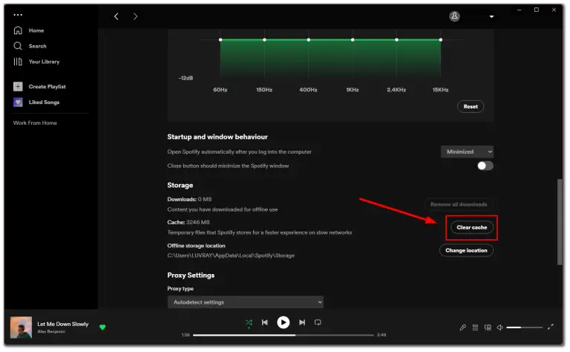Skip to previous track
The image size is (570, 352).
pos(265,322)
